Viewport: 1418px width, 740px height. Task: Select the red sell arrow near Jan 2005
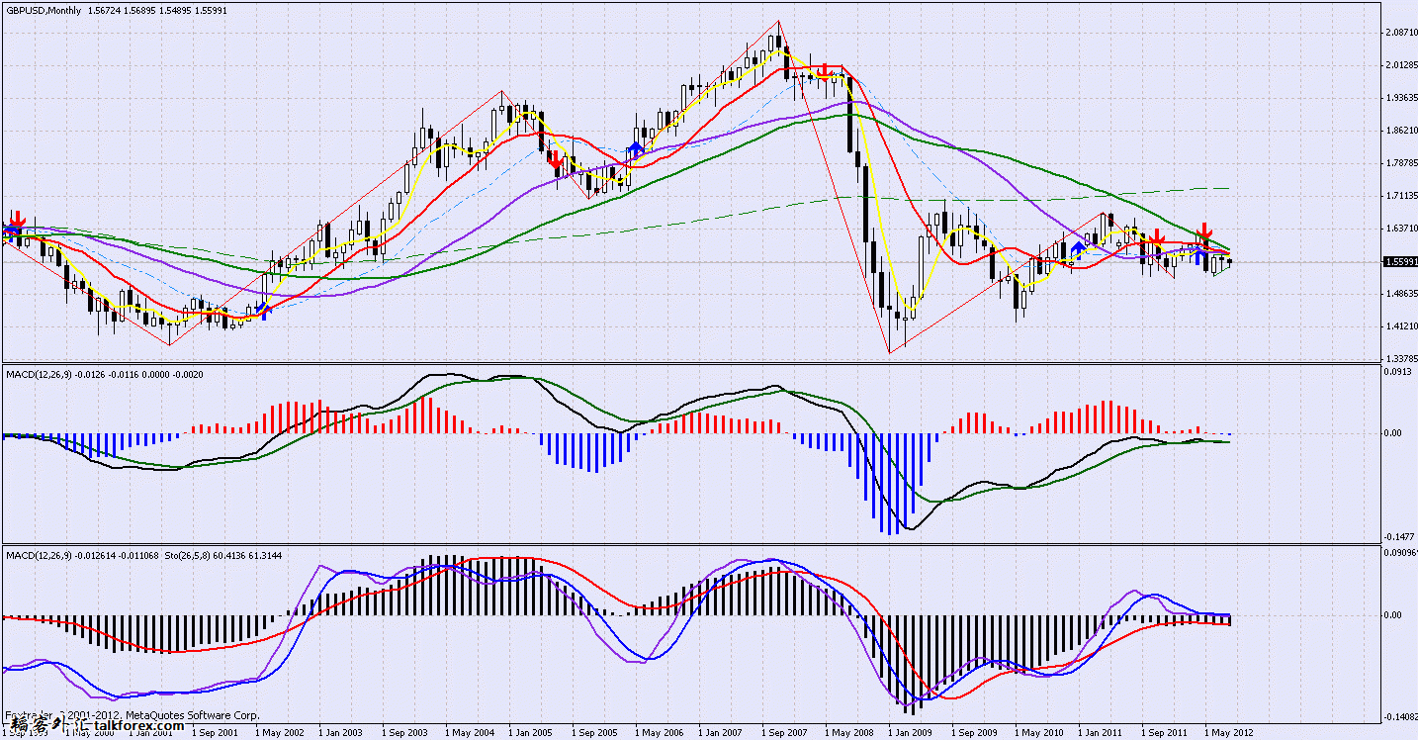point(557,158)
